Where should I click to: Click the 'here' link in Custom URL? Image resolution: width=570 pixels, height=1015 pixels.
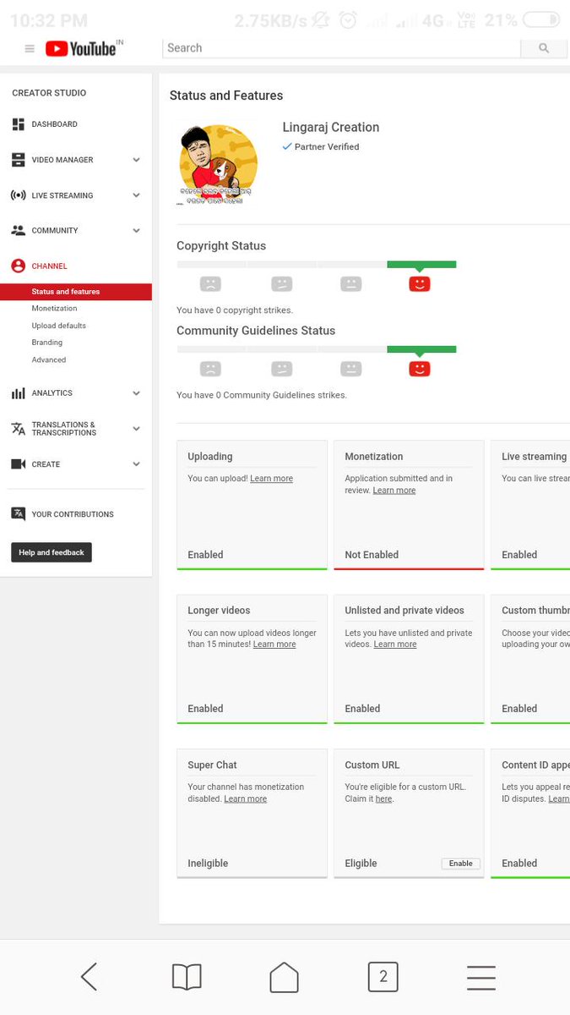coord(383,799)
